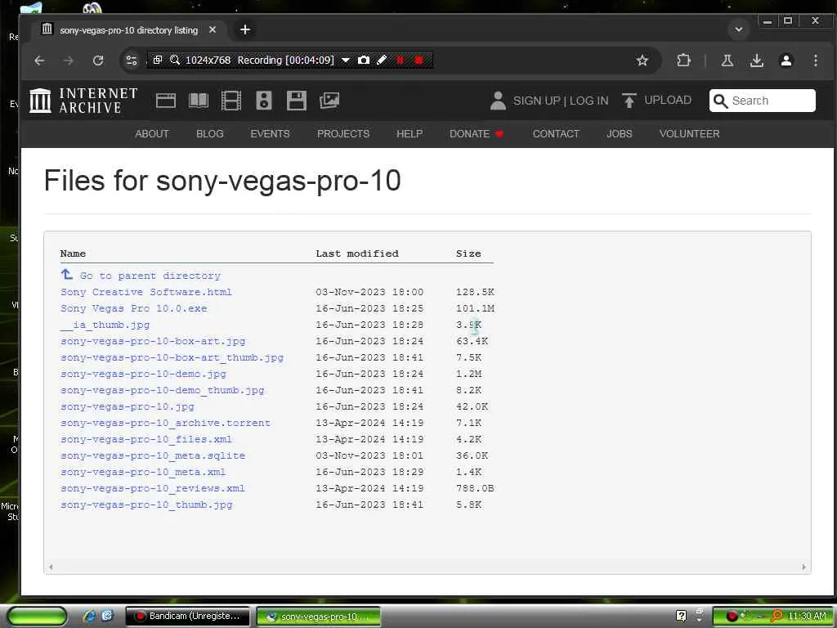Open sony-vegas-pro-10-box-art_thumb.jpg

tap(172, 358)
